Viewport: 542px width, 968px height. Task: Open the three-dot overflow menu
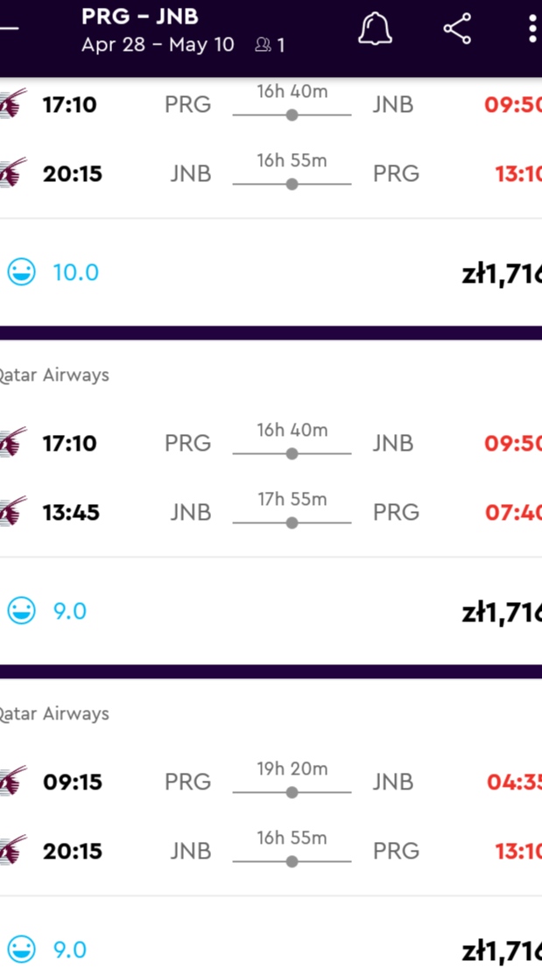(532, 28)
